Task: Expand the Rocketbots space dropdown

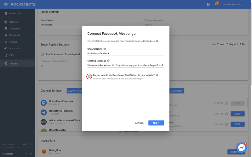Action: tap(26, 154)
